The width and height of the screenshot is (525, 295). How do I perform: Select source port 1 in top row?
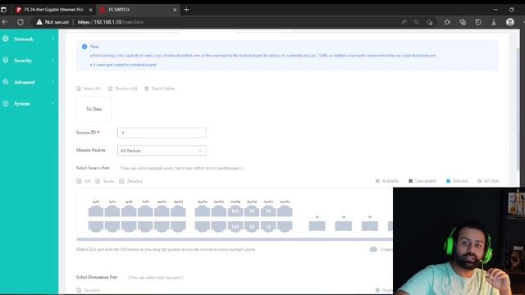[x=96, y=211]
